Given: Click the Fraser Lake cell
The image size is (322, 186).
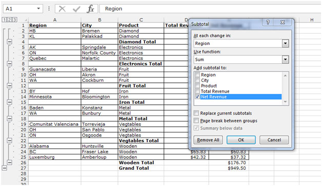Looking at the screenshot, I should 99,152.
